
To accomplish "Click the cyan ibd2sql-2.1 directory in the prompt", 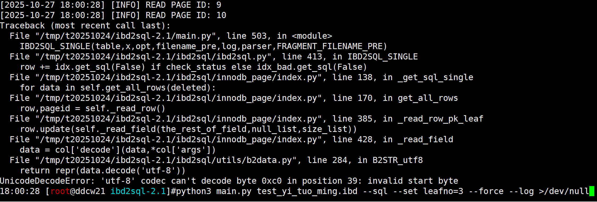I will pos(138,191).
